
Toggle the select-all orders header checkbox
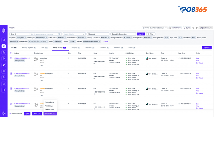(x=11, y=53)
